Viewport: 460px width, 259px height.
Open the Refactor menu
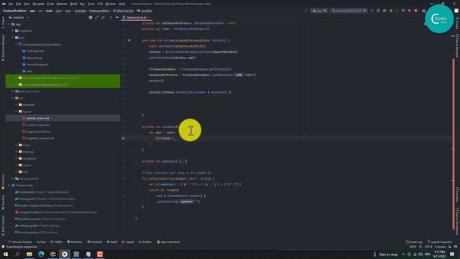[62, 4]
